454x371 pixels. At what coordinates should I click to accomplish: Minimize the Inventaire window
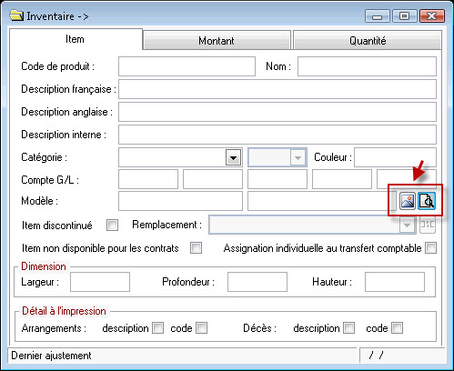point(378,16)
